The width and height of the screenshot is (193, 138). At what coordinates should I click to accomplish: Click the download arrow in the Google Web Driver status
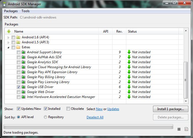129,92
